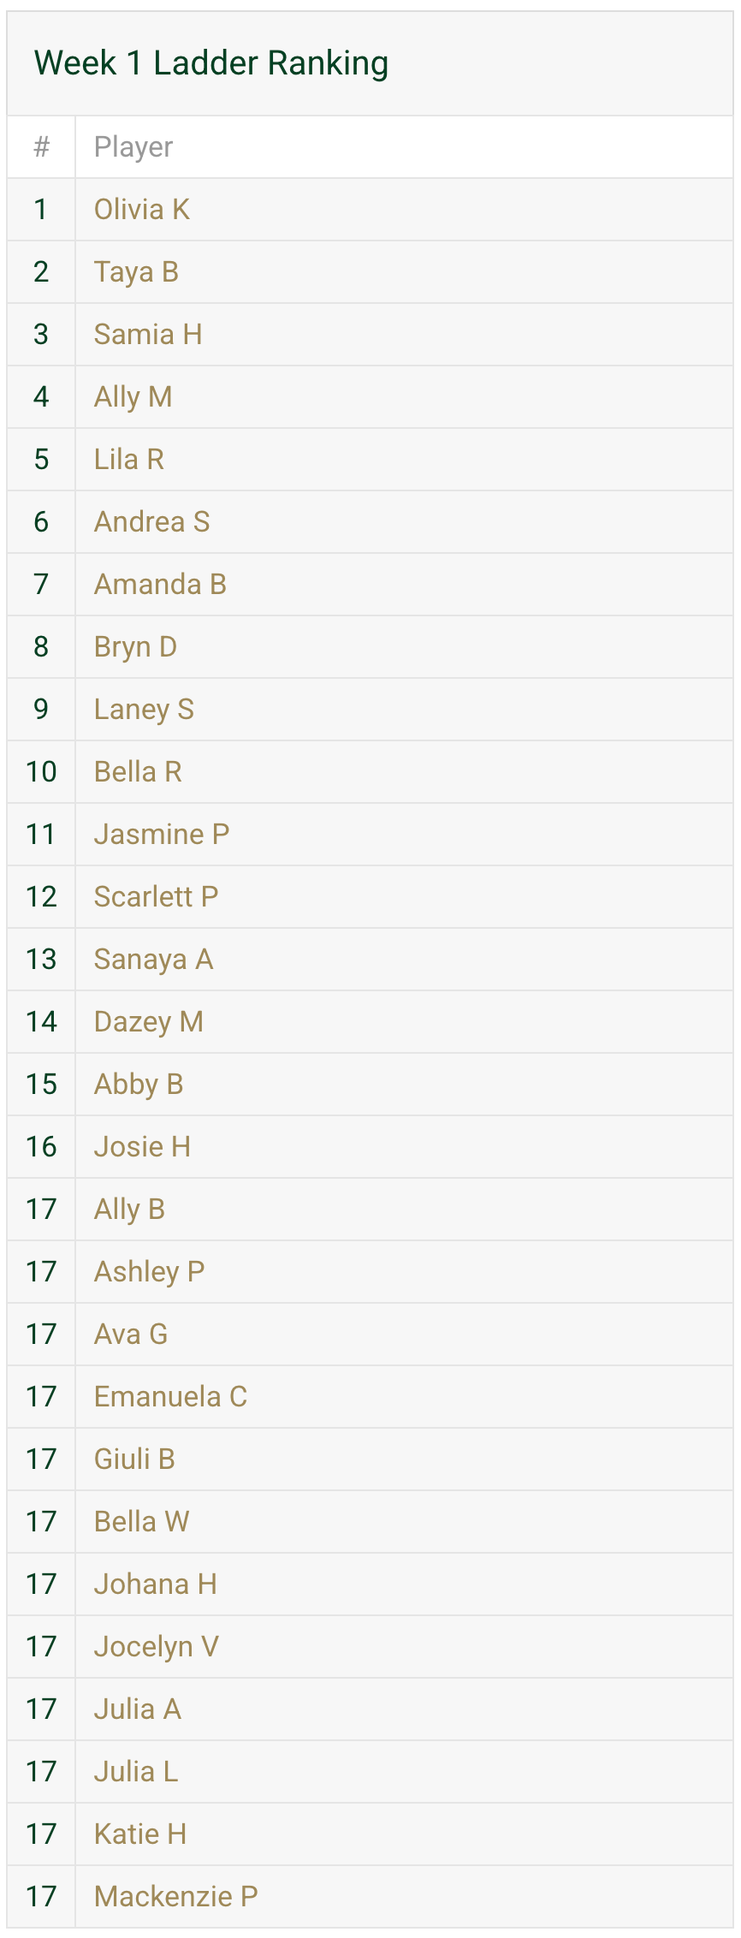Select Samia H in the ranking

[147, 335]
